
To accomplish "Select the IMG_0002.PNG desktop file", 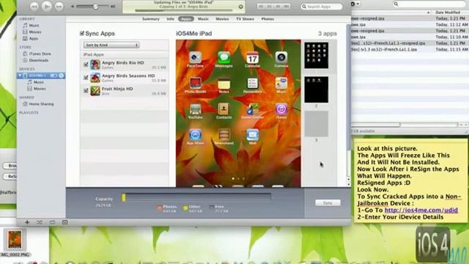I will (15, 243).
